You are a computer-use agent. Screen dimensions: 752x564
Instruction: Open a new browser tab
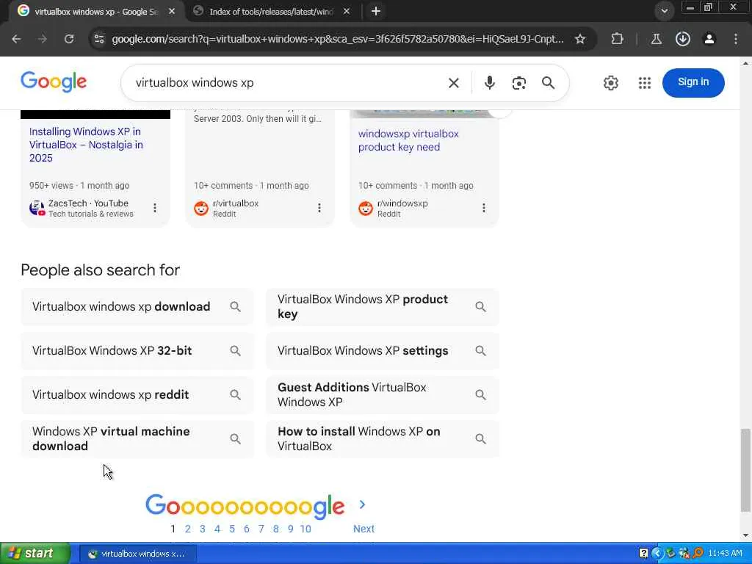376,11
